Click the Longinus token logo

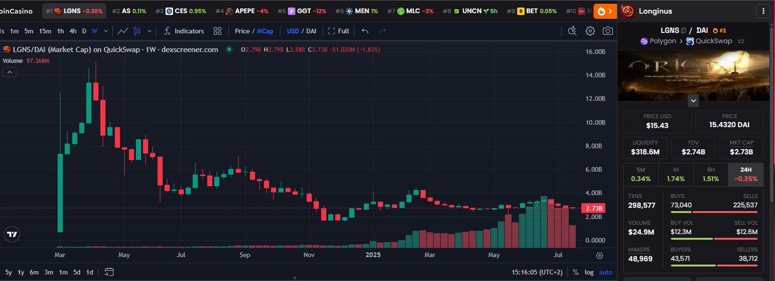coord(628,12)
